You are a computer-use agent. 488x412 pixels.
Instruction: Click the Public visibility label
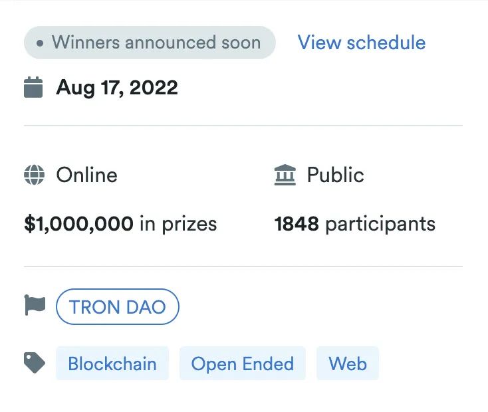(x=335, y=175)
